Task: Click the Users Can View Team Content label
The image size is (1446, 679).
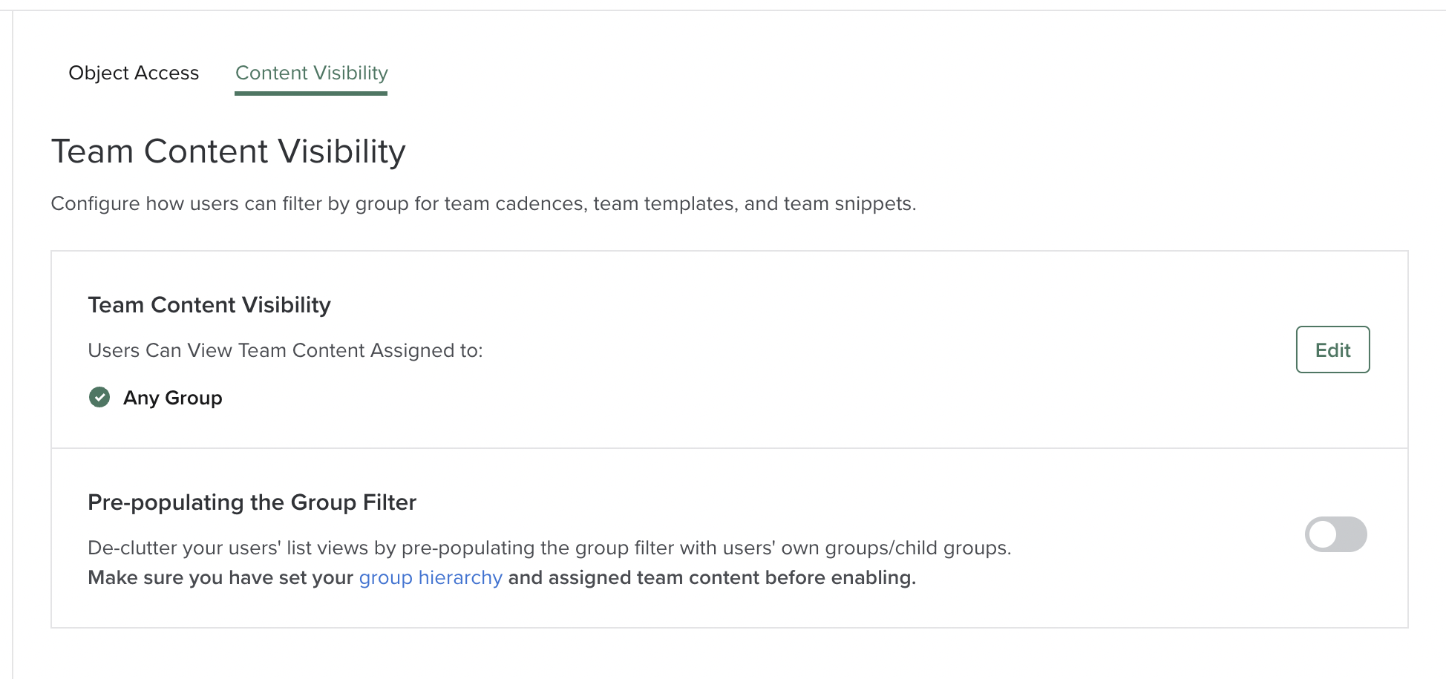Action: [285, 350]
